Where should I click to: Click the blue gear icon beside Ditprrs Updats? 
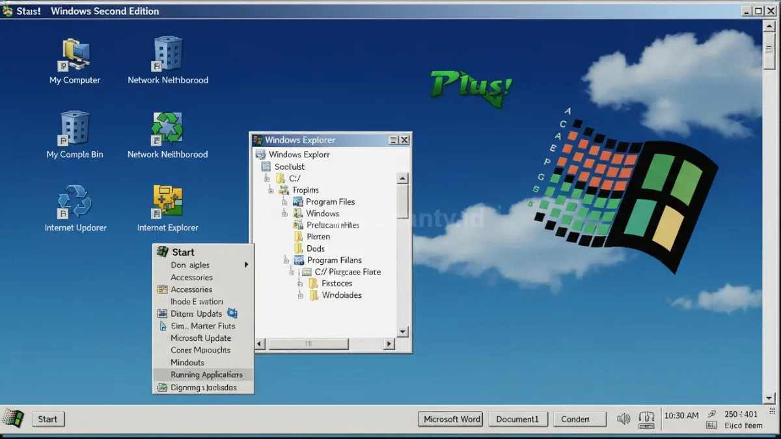tap(232, 313)
